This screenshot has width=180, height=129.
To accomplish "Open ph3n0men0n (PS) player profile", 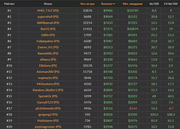I will 48,108.
